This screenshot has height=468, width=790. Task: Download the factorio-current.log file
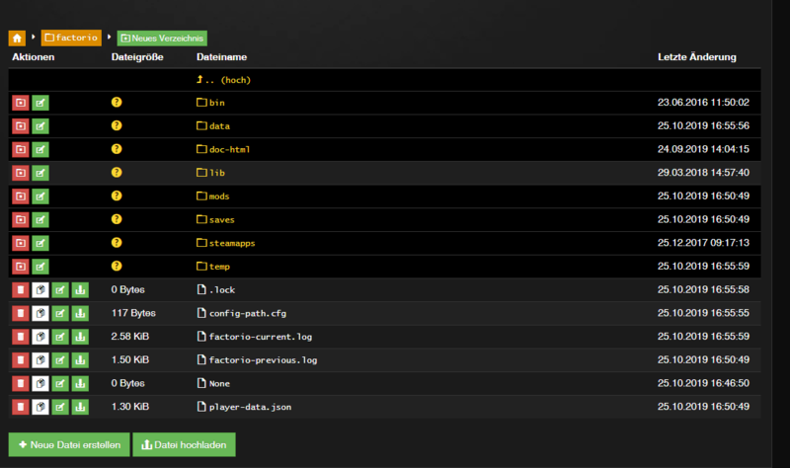click(80, 337)
